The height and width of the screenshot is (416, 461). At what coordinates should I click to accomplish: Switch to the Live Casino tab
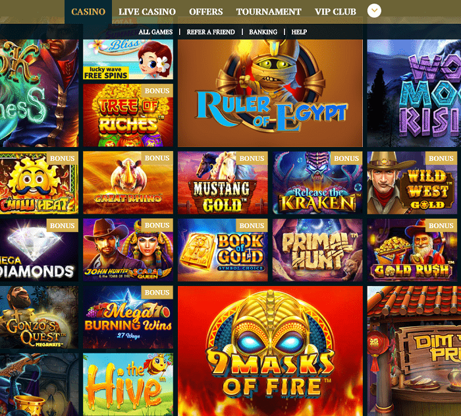(x=147, y=12)
